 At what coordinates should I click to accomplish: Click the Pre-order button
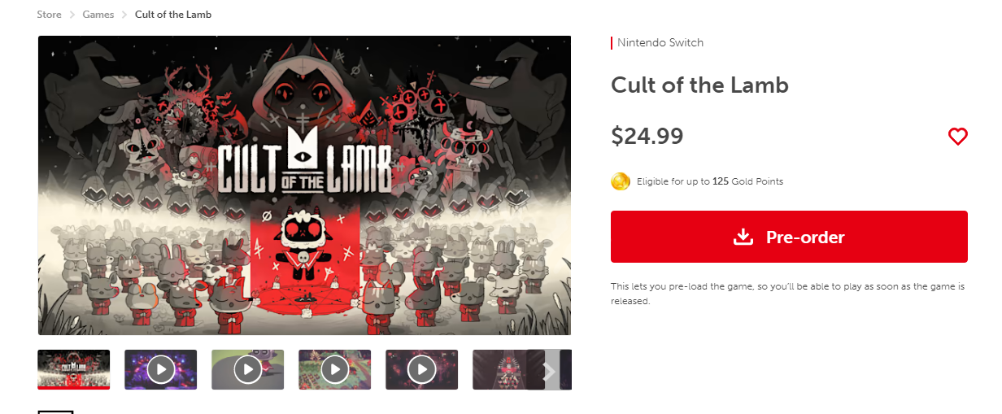789,237
